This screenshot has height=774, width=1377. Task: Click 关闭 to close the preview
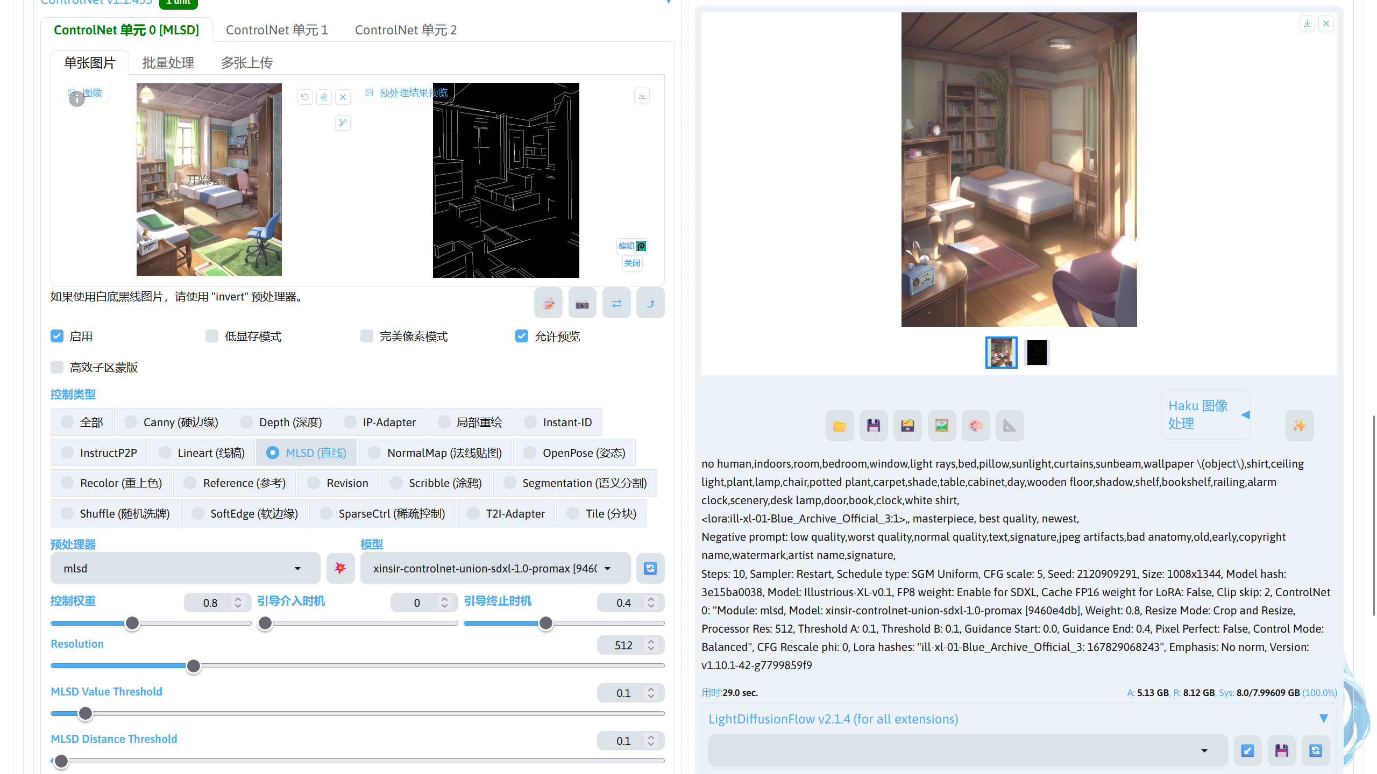tap(632, 263)
